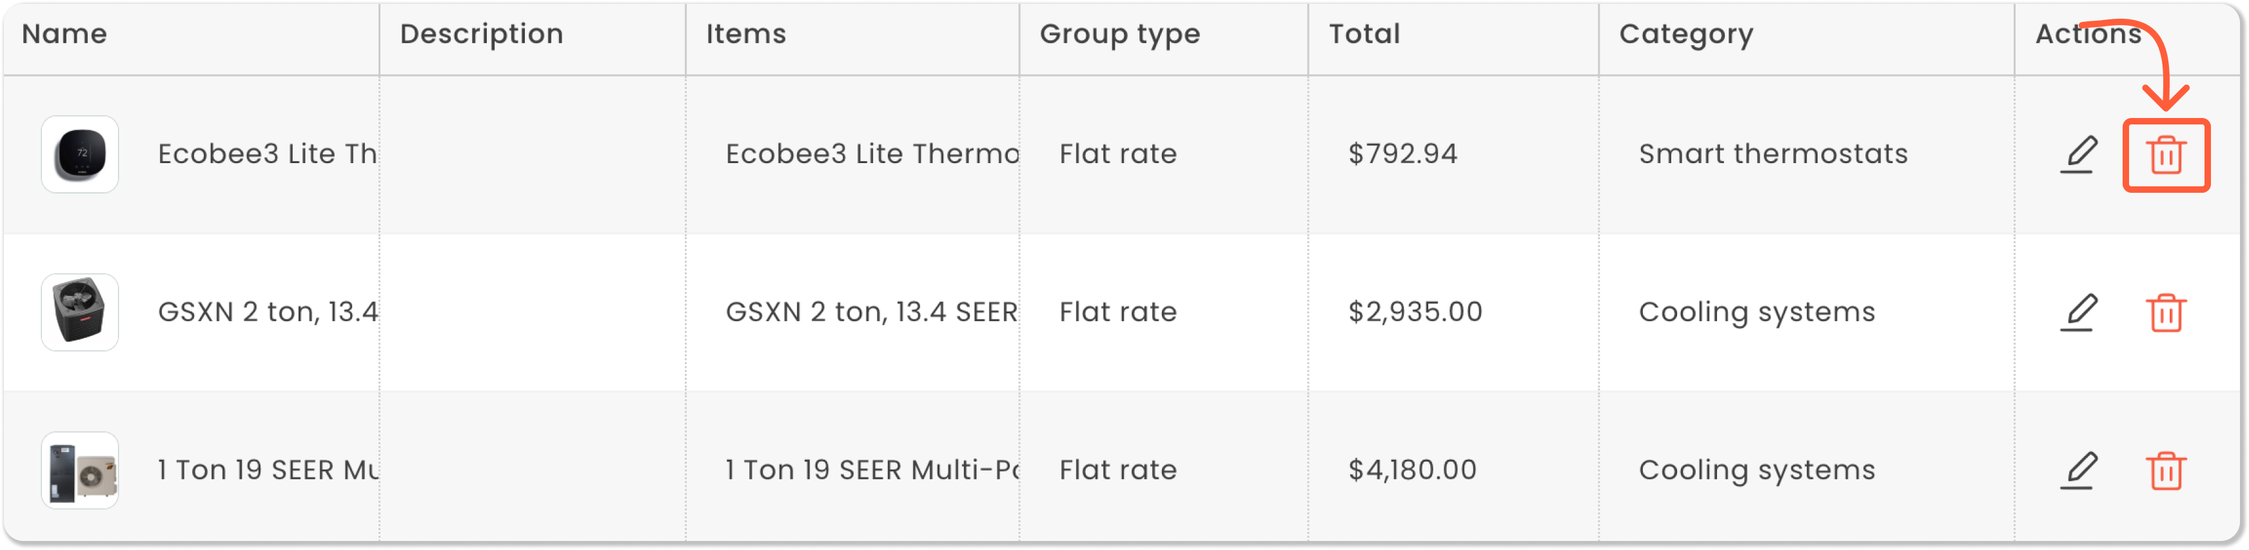
Task: Sort by the Total column header
Action: click(x=1364, y=34)
